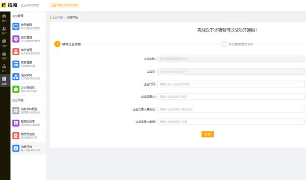306x180 pixels.
Task: Focus the 企业负责人身份证 input field
Action: (230, 109)
